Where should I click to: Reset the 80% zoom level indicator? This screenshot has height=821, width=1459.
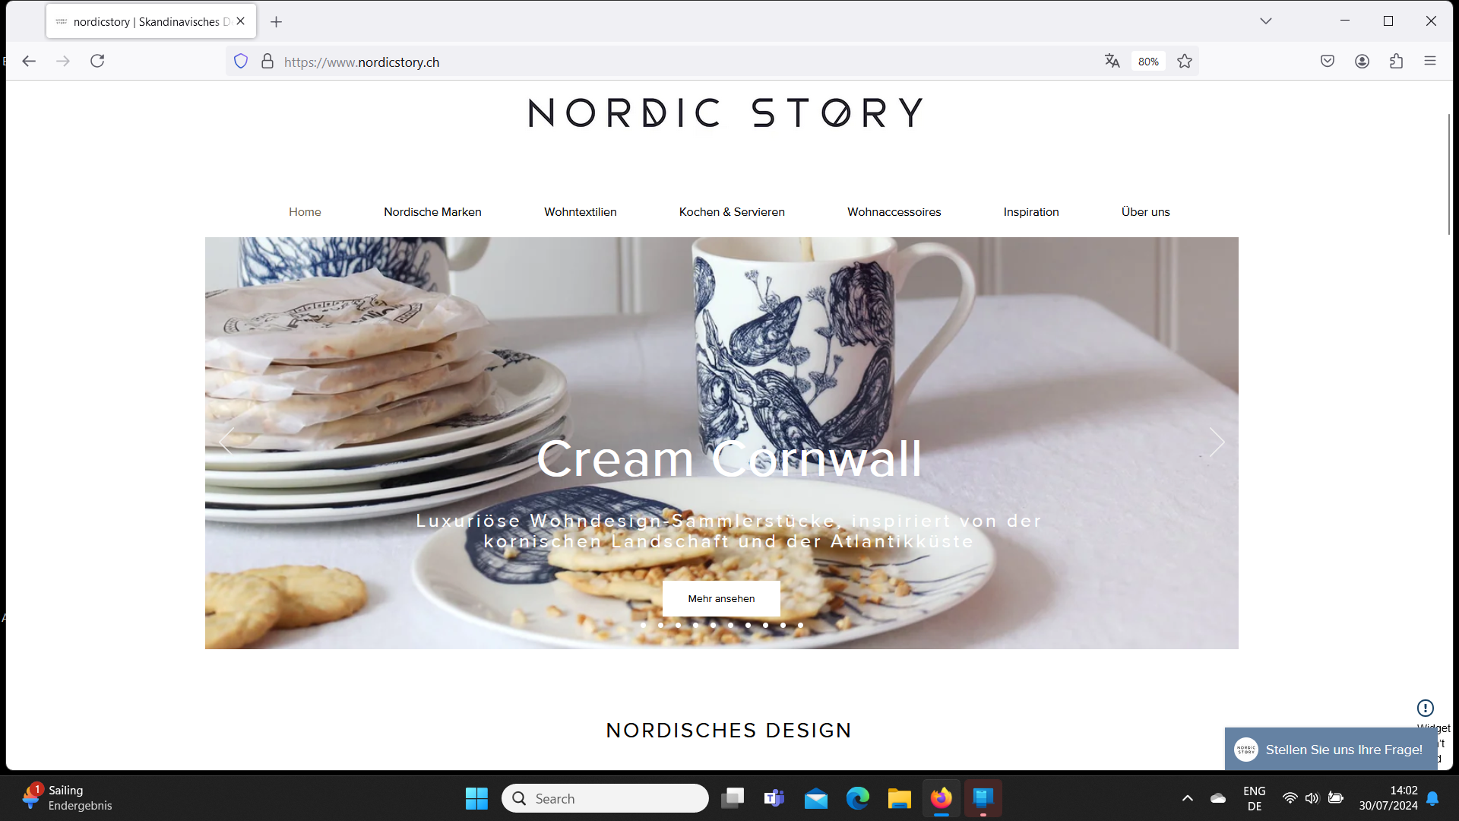(1148, 62)
